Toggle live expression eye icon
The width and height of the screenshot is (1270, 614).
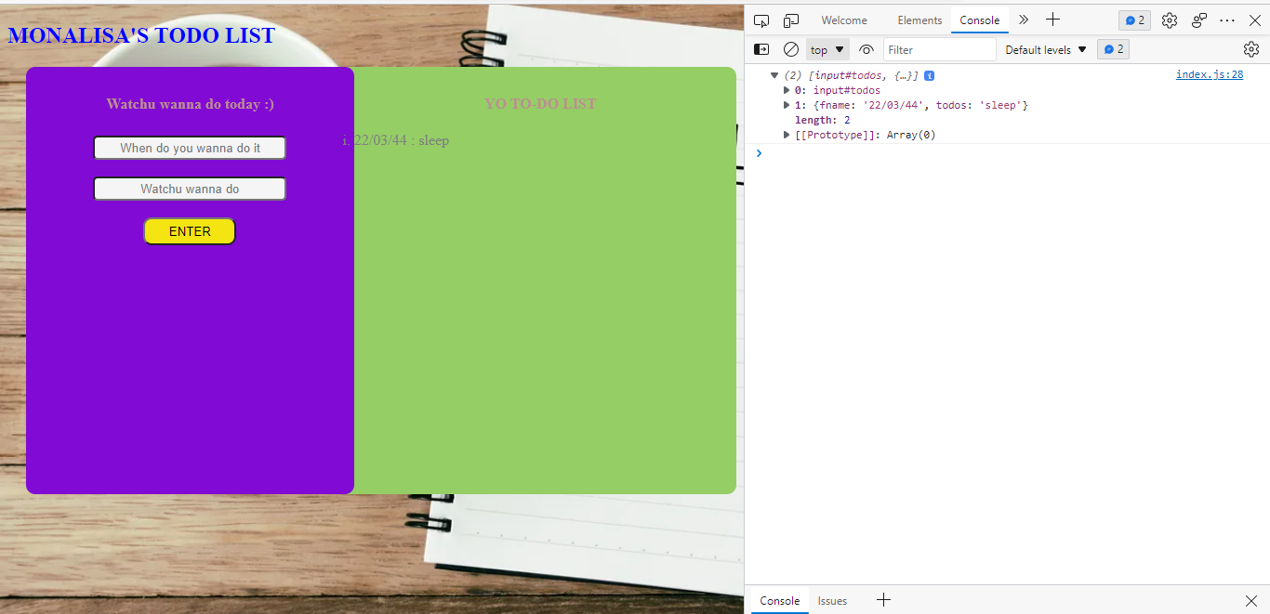pyautogui.click(x=867, y=49)
